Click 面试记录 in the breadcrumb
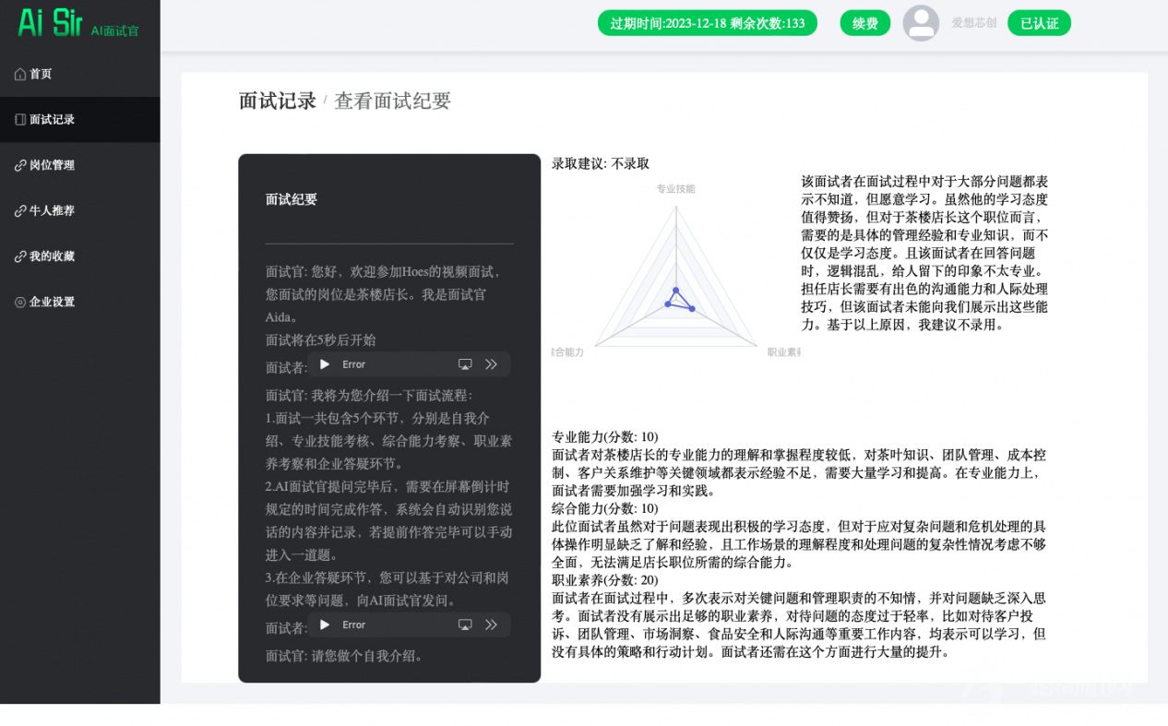Image resolution: width=1168 pixels, height=726 pixels. pyautogui.click(x=277, y=101)
